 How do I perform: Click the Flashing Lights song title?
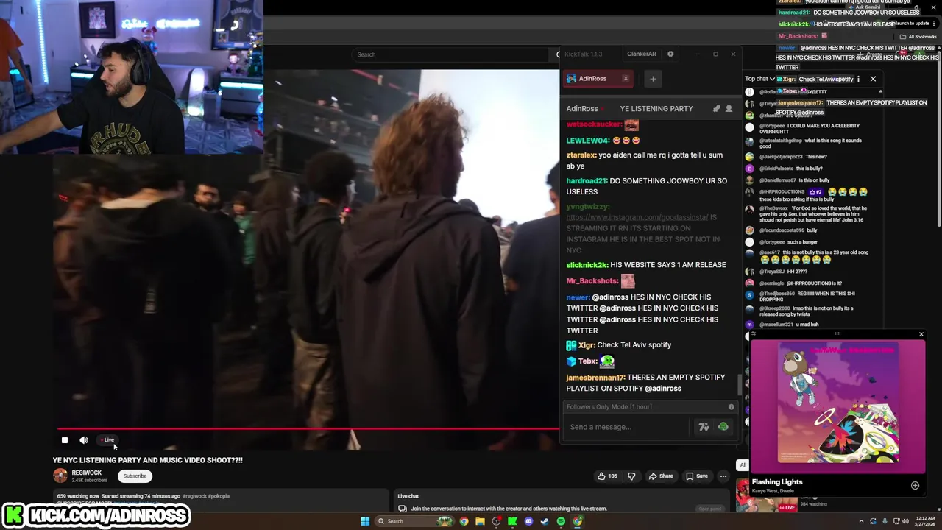[777, 482]
